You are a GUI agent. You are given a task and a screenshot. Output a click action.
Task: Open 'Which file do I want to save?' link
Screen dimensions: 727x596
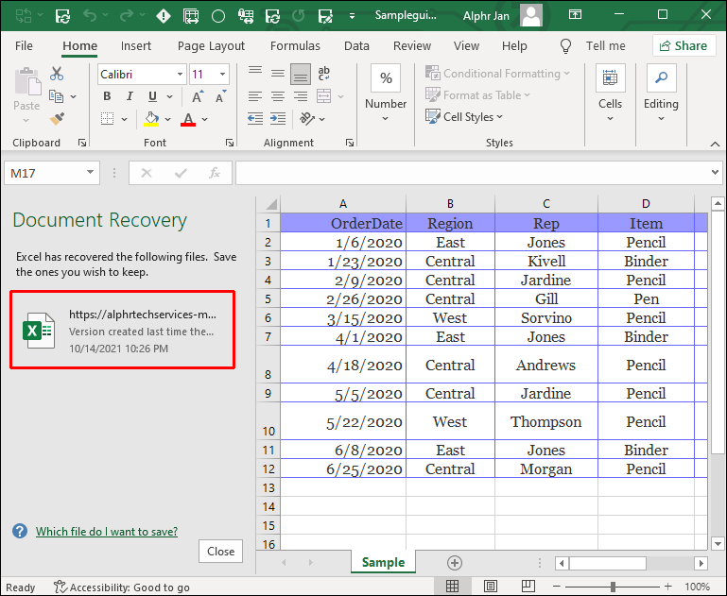106,532
